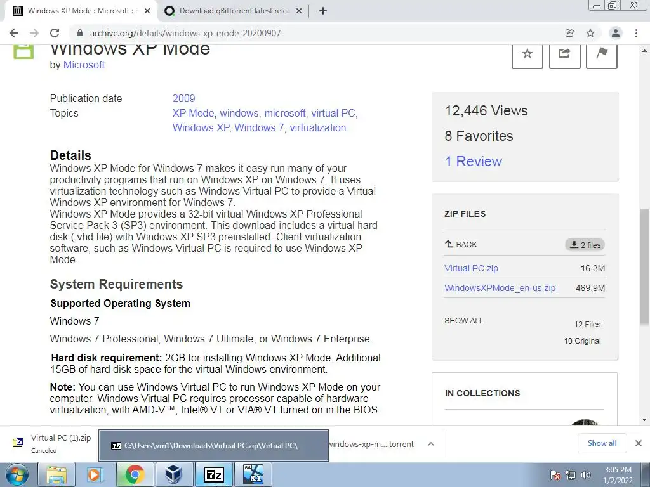Click the green software item icon
This screenshot has height=487, width=650.
click(x=23, y=52)
